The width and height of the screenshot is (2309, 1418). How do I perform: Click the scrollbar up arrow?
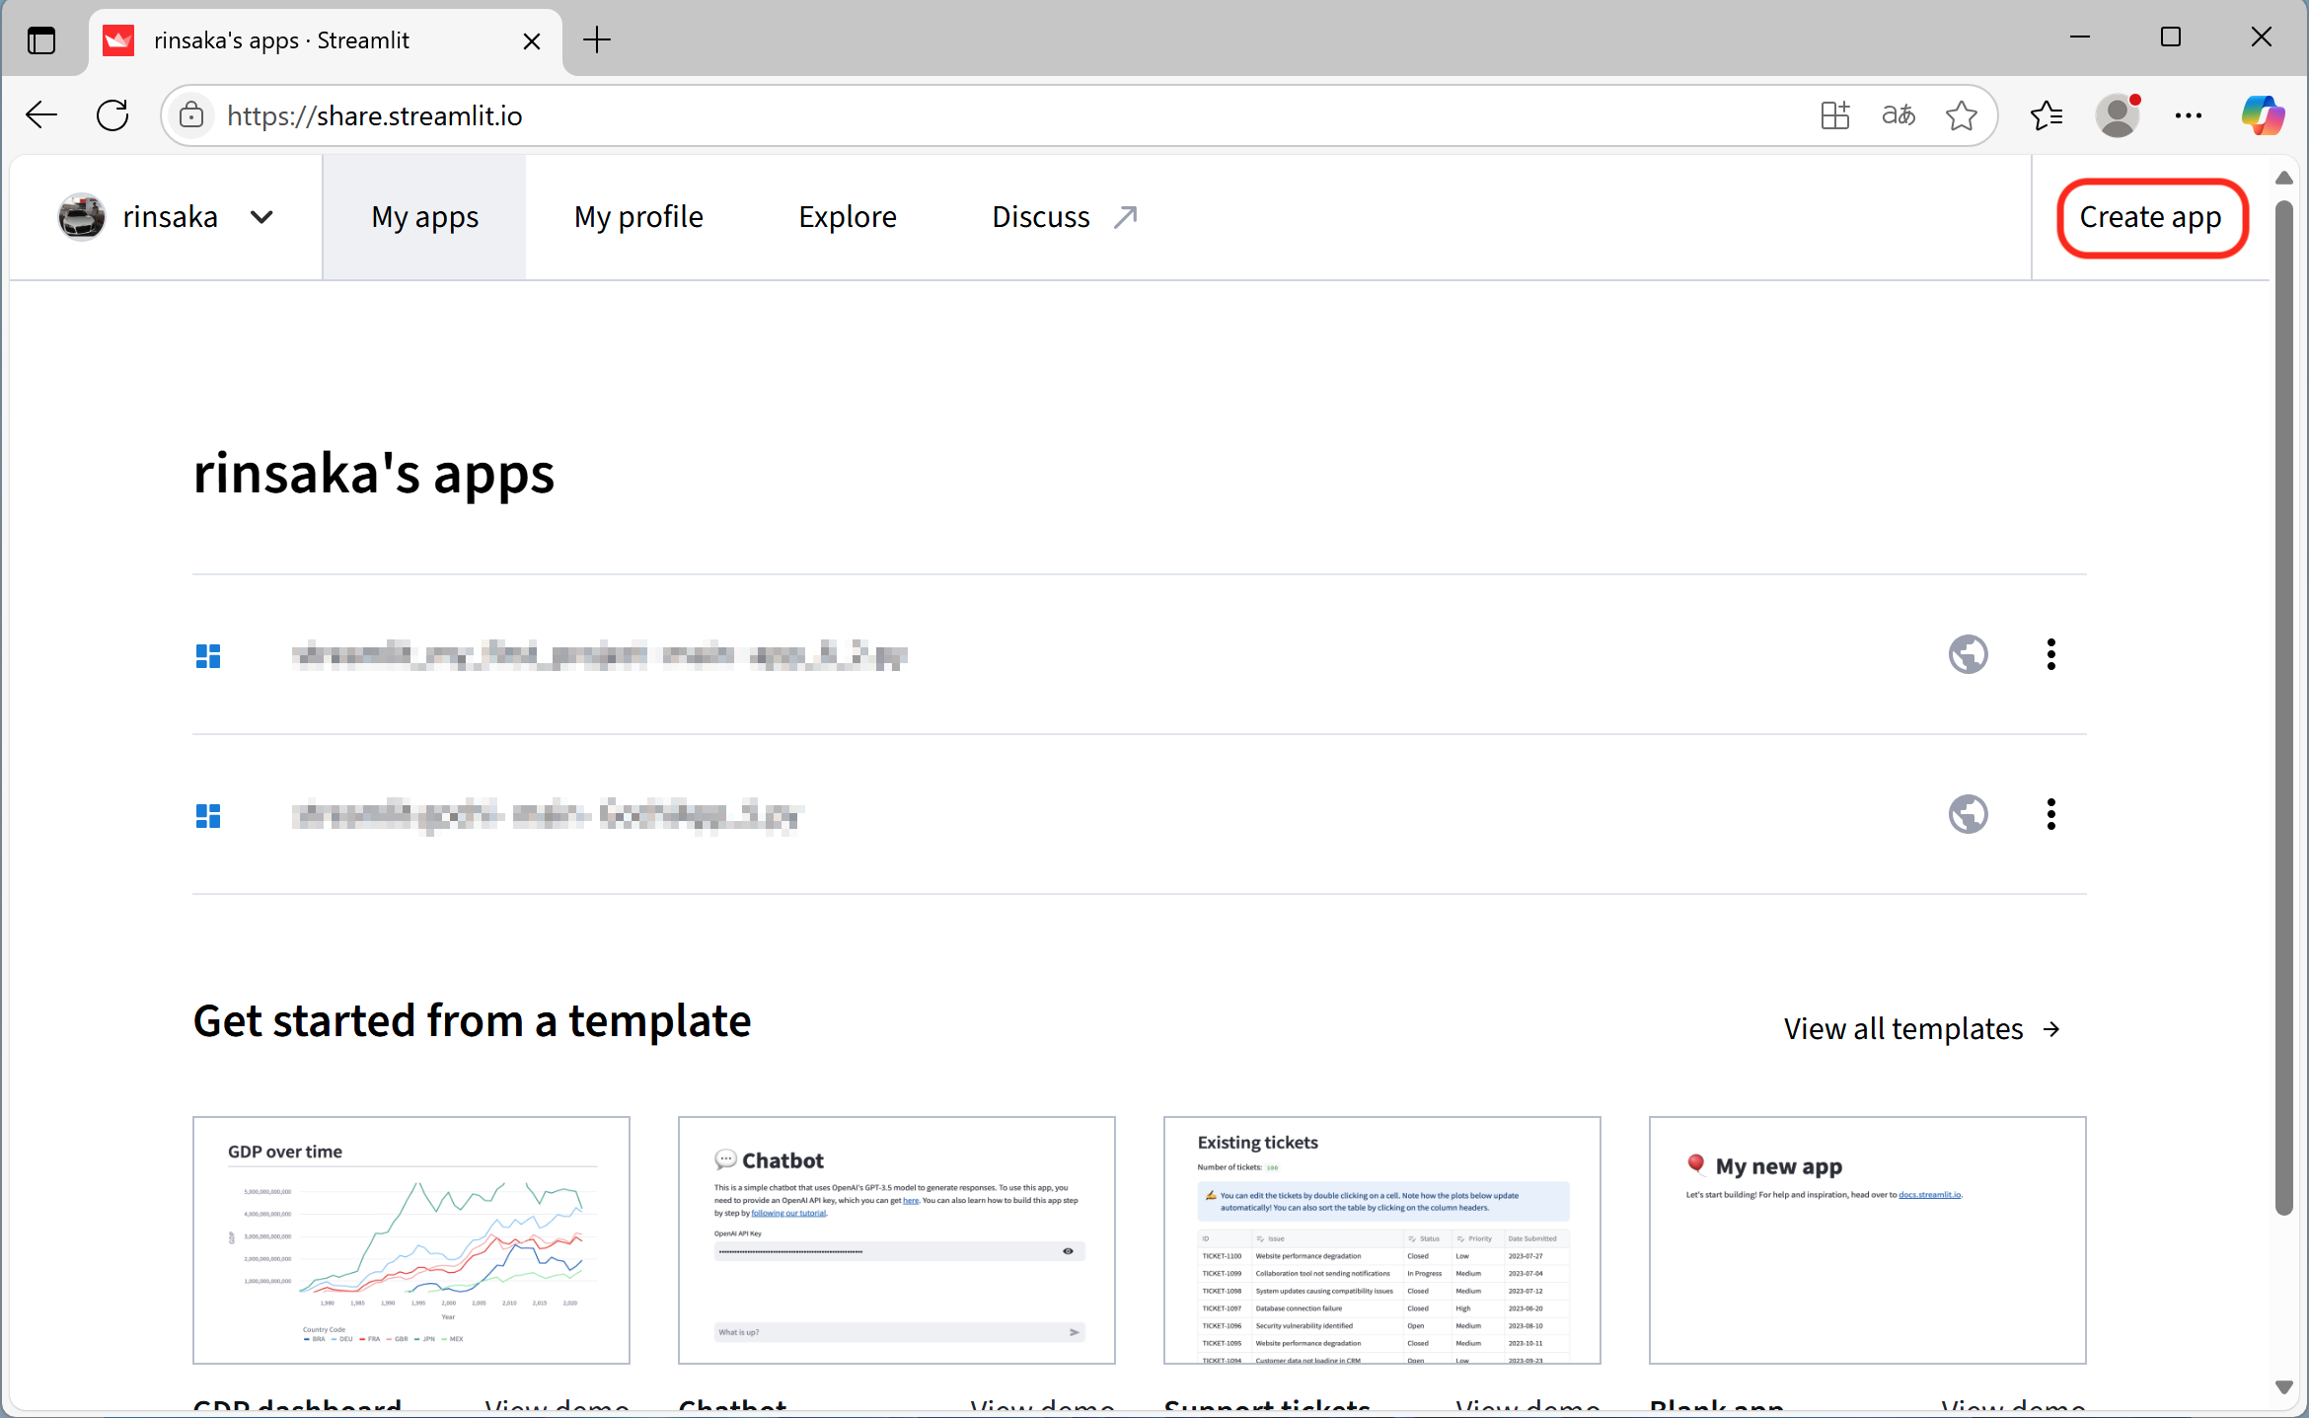tap(2283, 179)
